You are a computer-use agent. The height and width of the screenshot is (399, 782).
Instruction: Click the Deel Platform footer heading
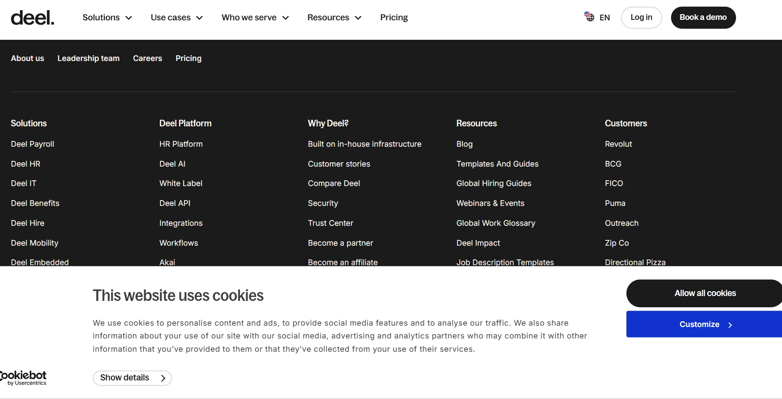coord(186,123)
